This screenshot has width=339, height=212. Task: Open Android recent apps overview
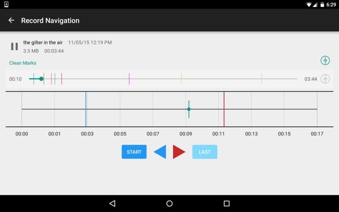(x=226, y=204)
